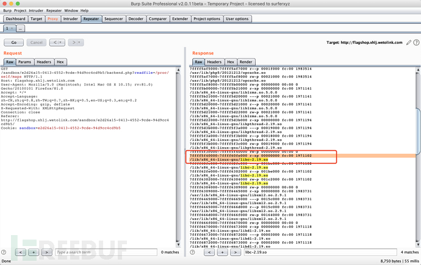Click the Host header line in request
Screen dimensions: 421x265
38,81
